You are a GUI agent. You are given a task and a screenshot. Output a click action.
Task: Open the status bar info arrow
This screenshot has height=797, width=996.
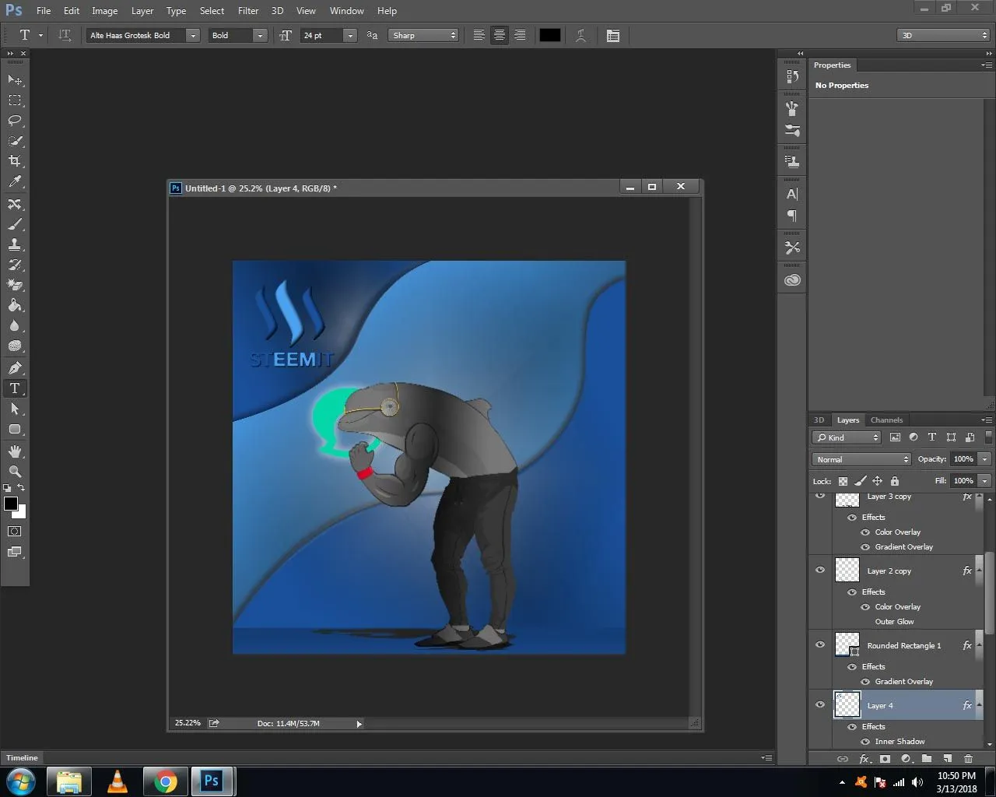point(359,724)
